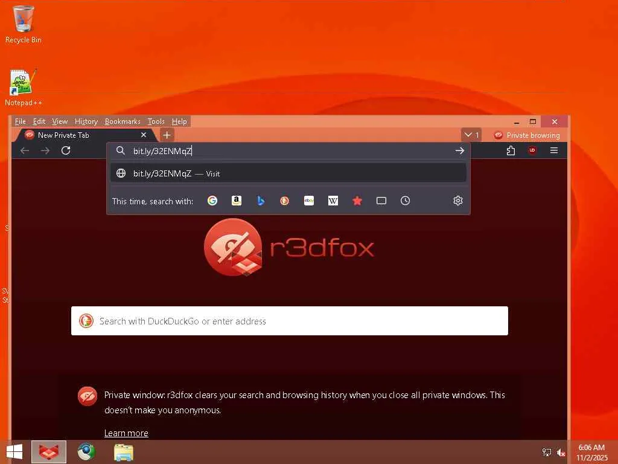Screen dimensions: 618x464
Task: Open the uBlock Origin toolbar icon
Action: point(532,150)
